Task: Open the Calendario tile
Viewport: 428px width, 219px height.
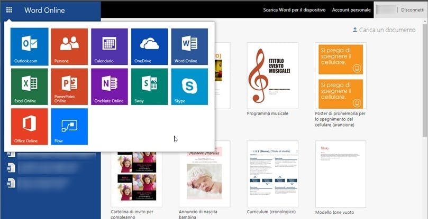Action: pos(110,46)
